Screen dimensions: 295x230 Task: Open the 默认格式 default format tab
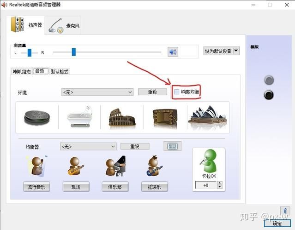(60, 72)
